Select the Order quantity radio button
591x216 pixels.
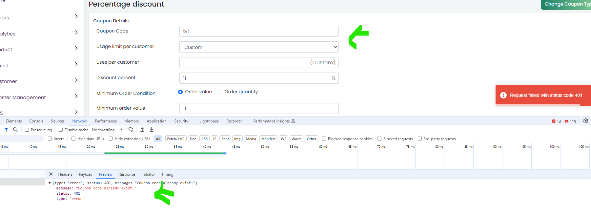coord(220,92)
